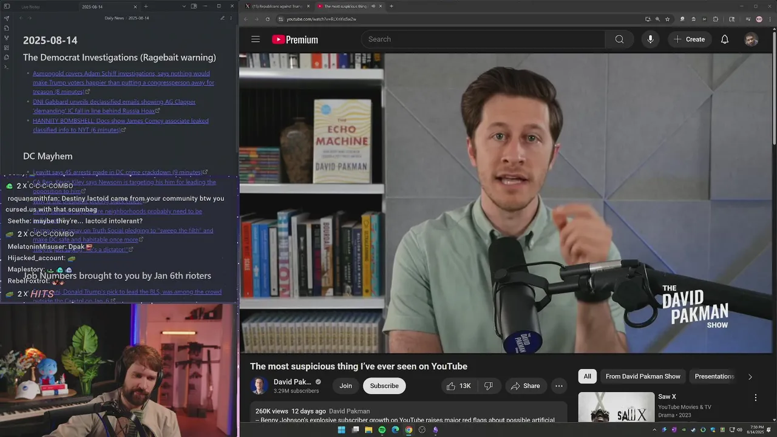Open Saw X recommended video thumbnail

pos(616,407)
